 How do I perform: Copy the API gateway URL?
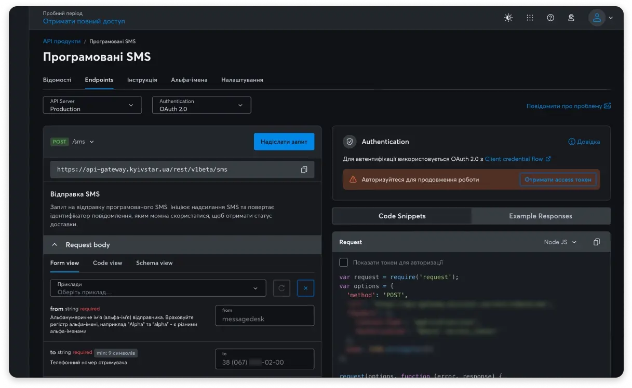[x=304, y=170]
